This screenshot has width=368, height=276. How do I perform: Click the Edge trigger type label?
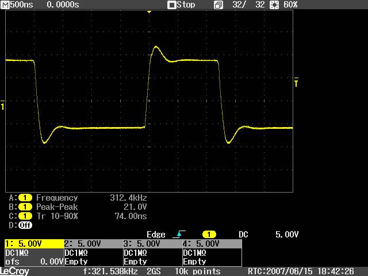[156, 235]
